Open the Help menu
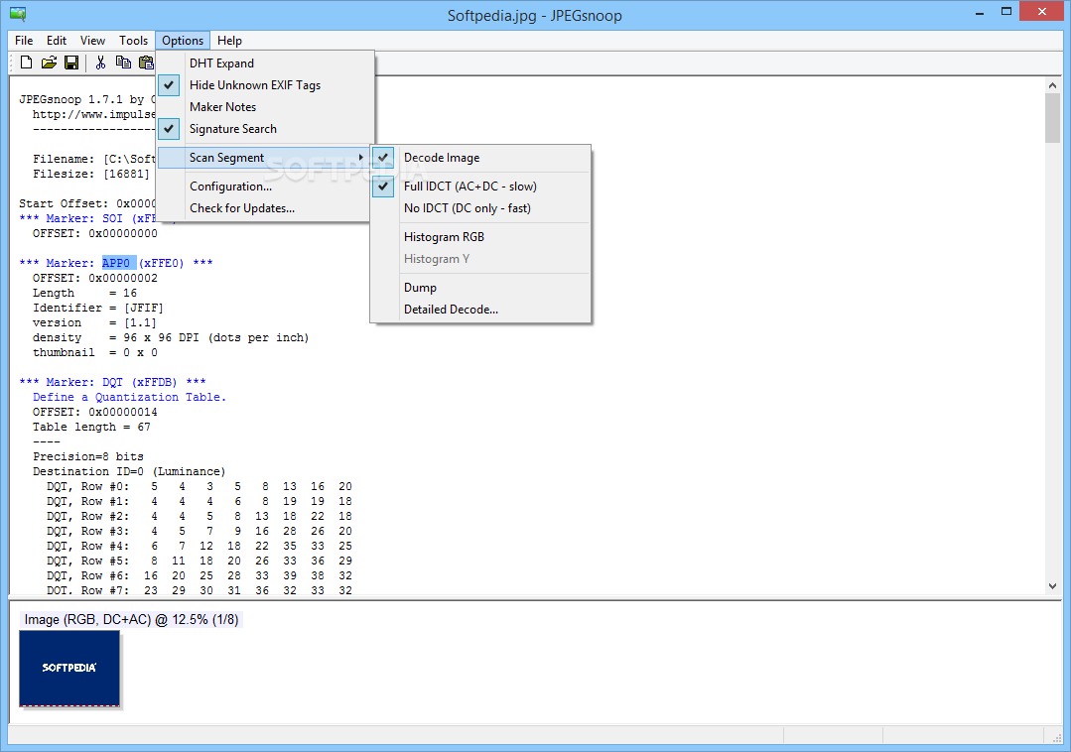This screenshot has width=1071, height=752. point(229,41)
